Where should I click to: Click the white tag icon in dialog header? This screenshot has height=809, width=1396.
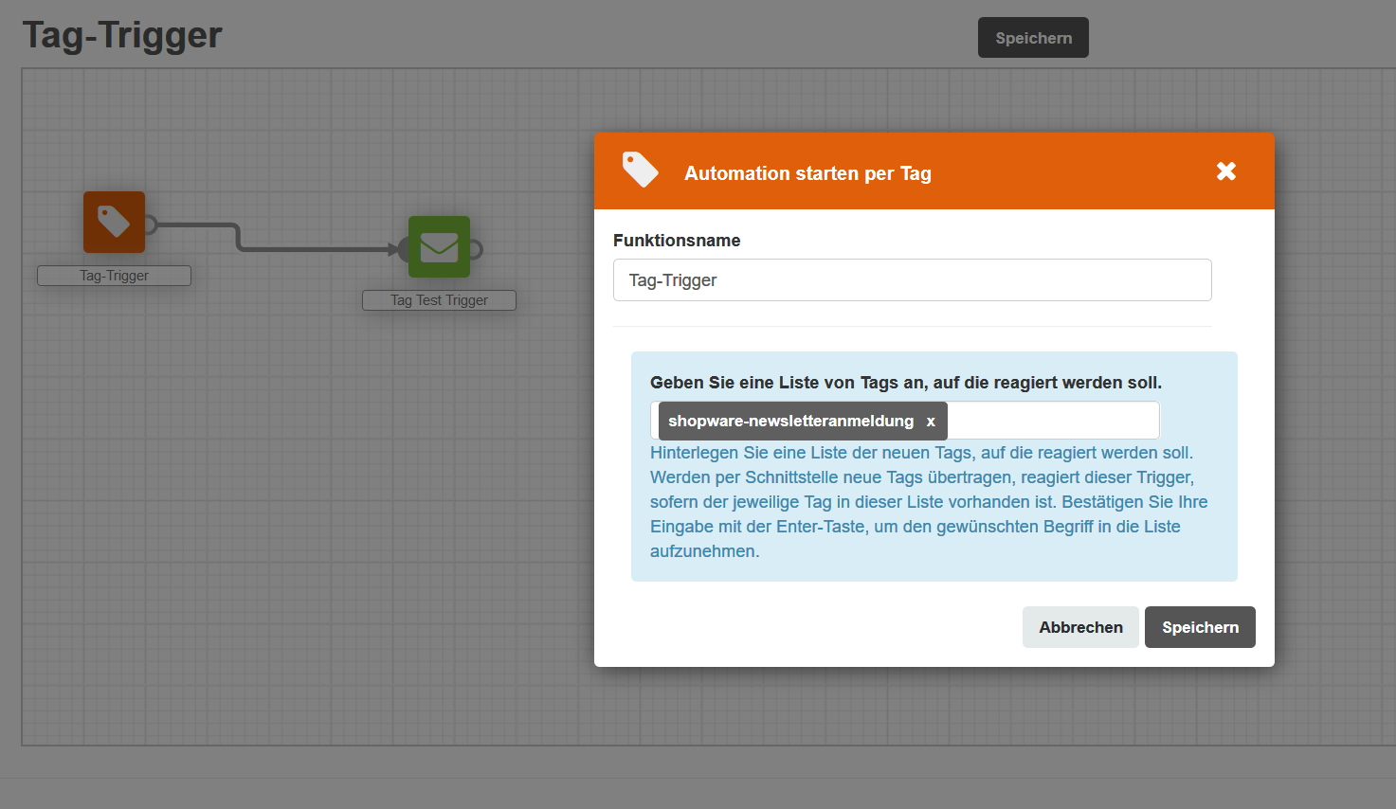[x=640, y=171]
